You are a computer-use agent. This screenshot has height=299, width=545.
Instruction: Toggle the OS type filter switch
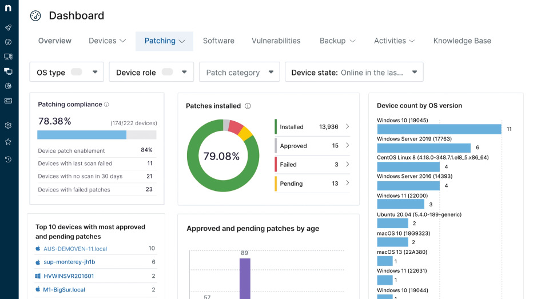point(77,72)
